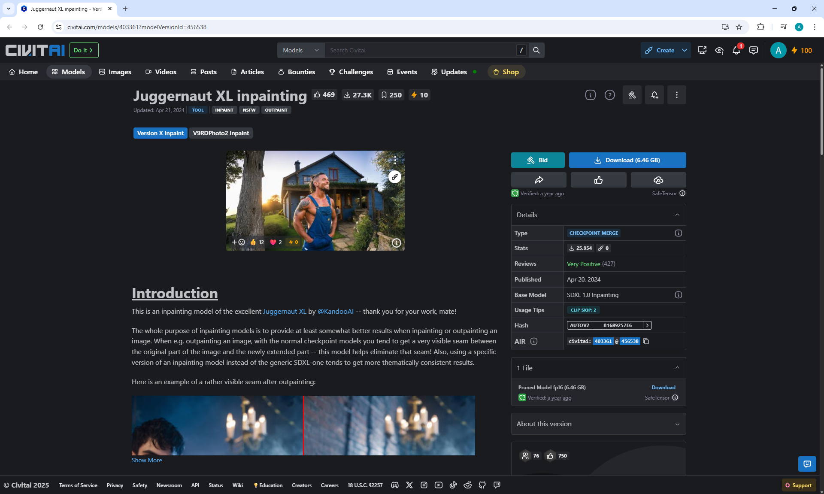Click the share arrow button
Screen dimensions: 824x494
539,180
